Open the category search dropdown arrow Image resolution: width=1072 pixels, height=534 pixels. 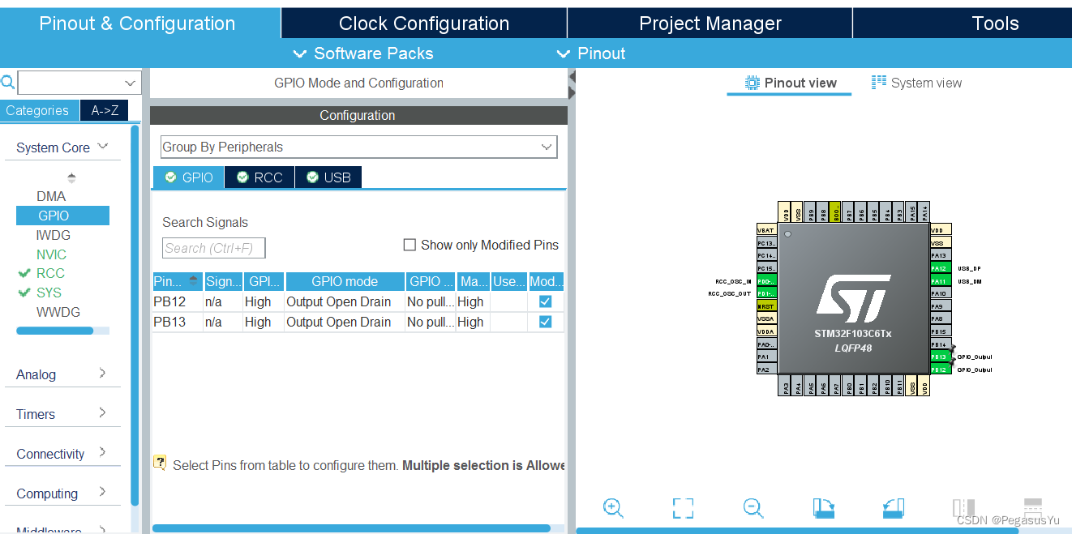point(130,83)
